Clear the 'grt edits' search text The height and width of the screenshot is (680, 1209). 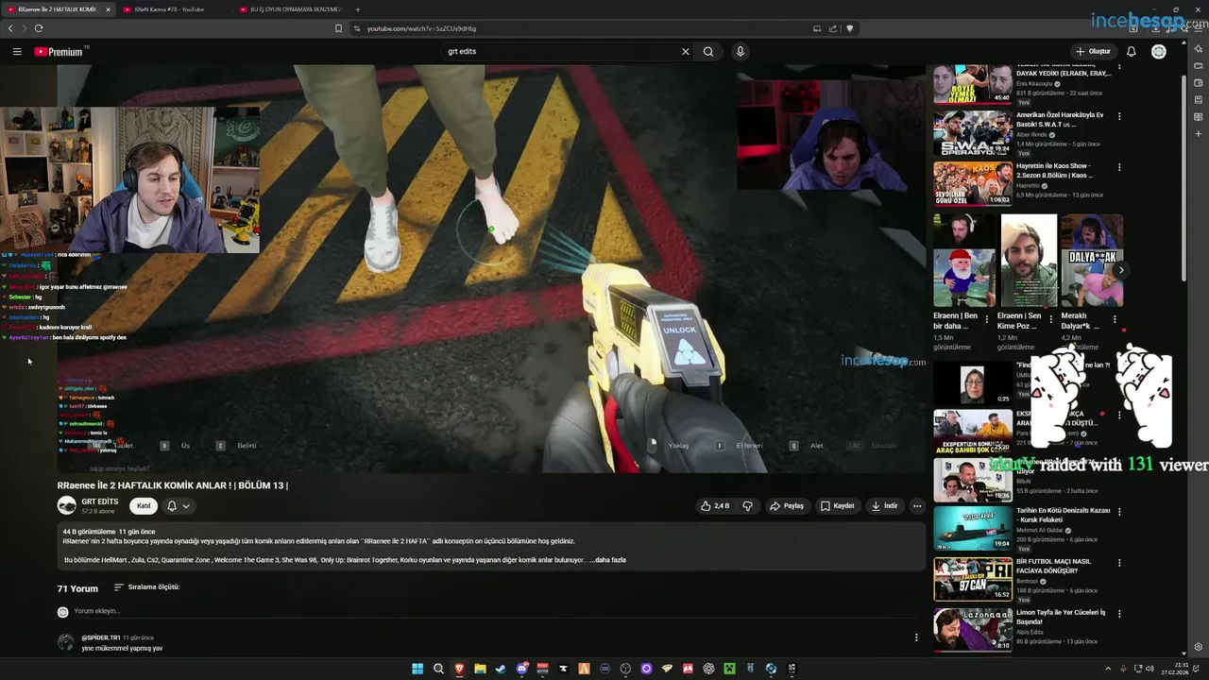click(686, 52)
